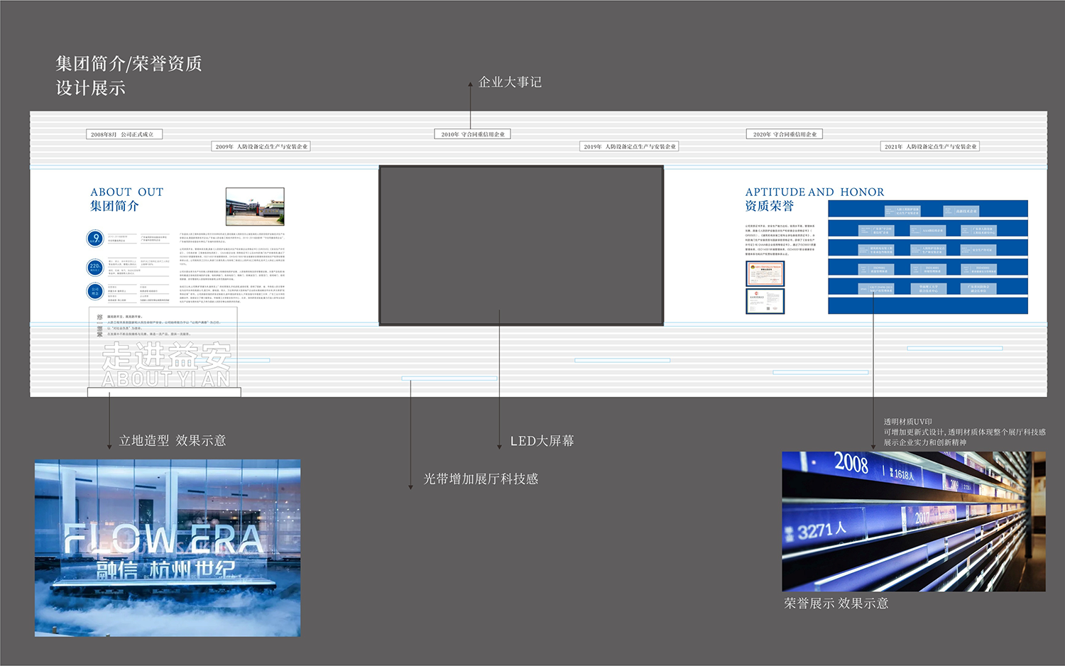
Task: Click the 立地造型 效果示意 caption
Action: click(x=173, y=441)
